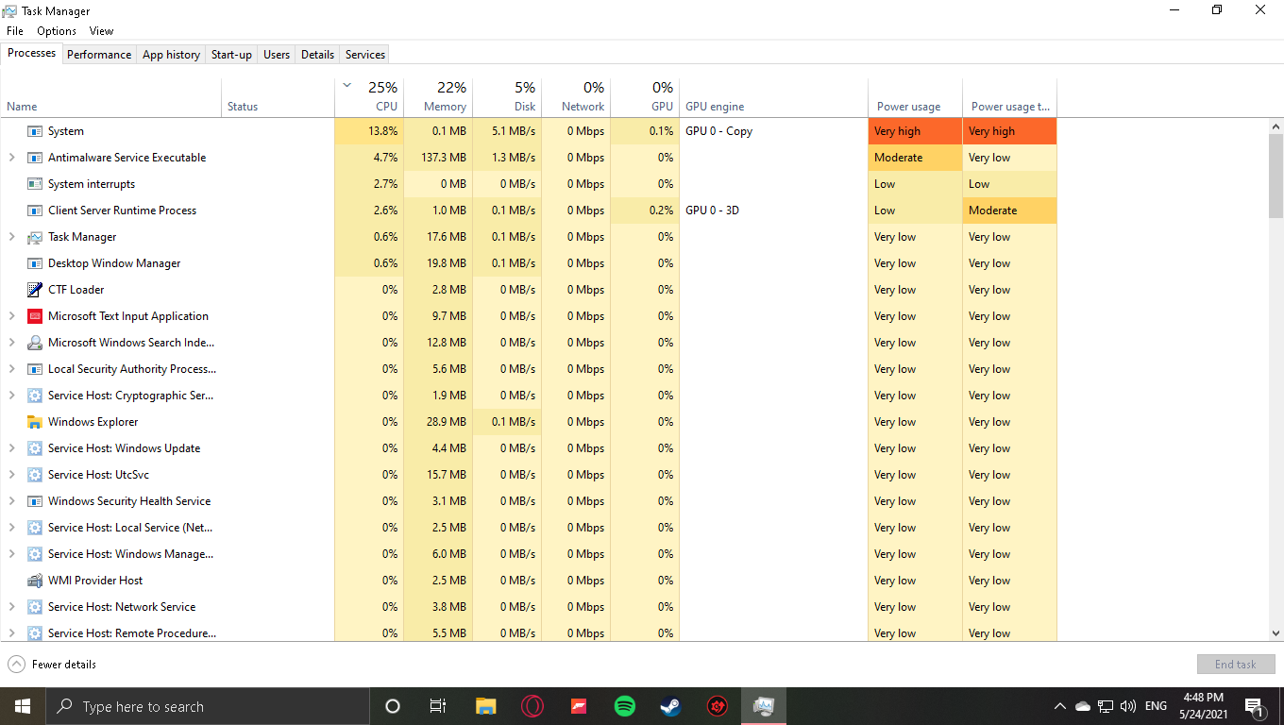1284x725 pixels.
Task: Open the View menu
Action: pos(102,31)
